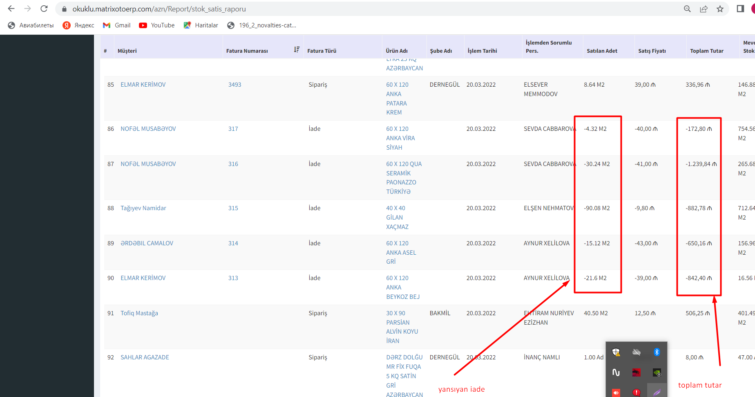Open the zoom magnifier in address bar
The image size is (755, 397).
pyautogui.click(x=687, y=9)
